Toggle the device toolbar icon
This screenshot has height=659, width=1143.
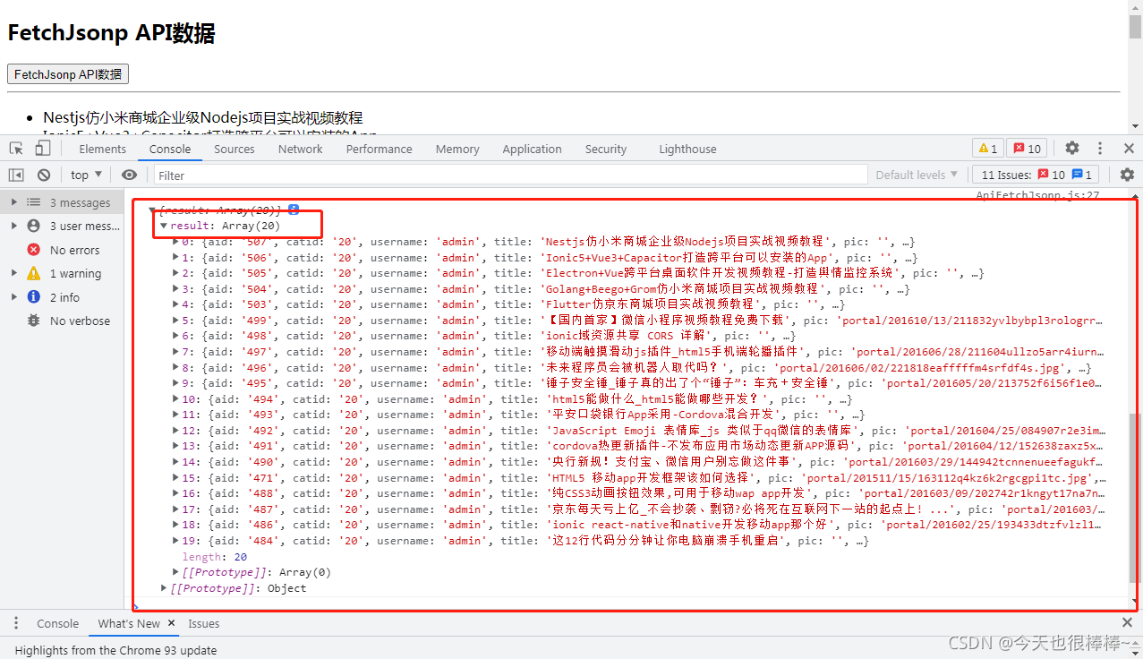(x=43, y=149)
